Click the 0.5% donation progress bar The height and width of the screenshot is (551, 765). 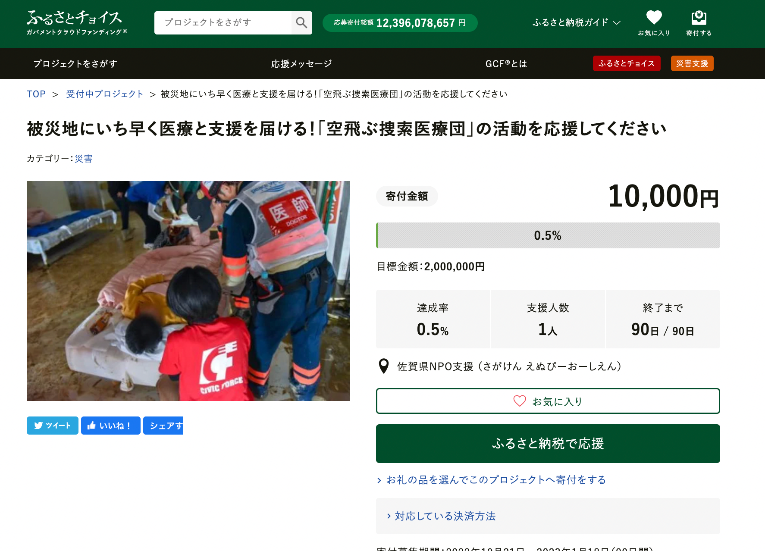click(x=548, y=235)
